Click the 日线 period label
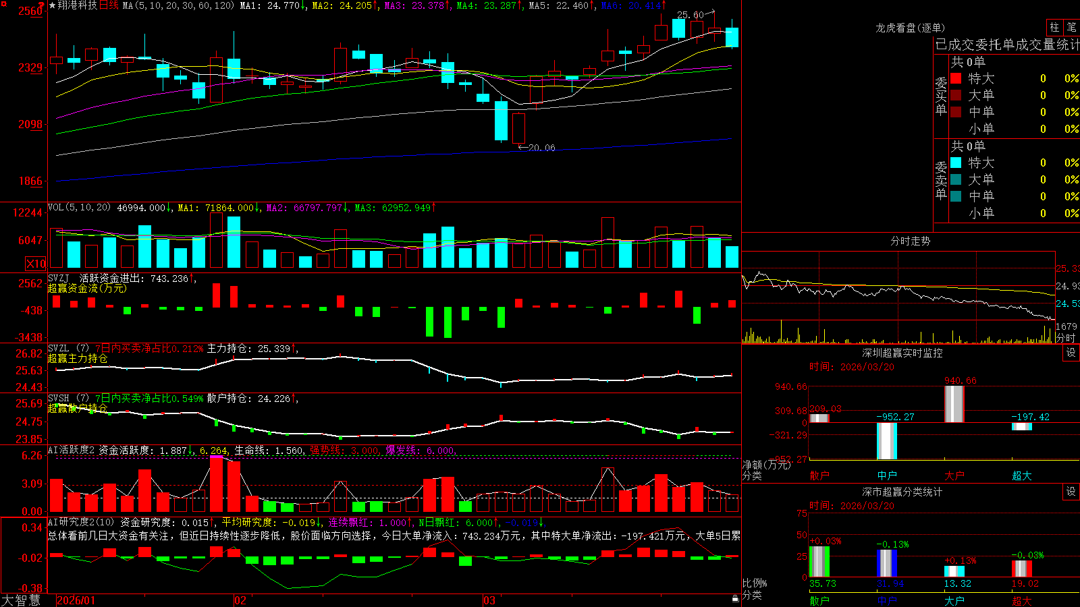The width and height of the screenshot is (1080, 607). point(109,5)
